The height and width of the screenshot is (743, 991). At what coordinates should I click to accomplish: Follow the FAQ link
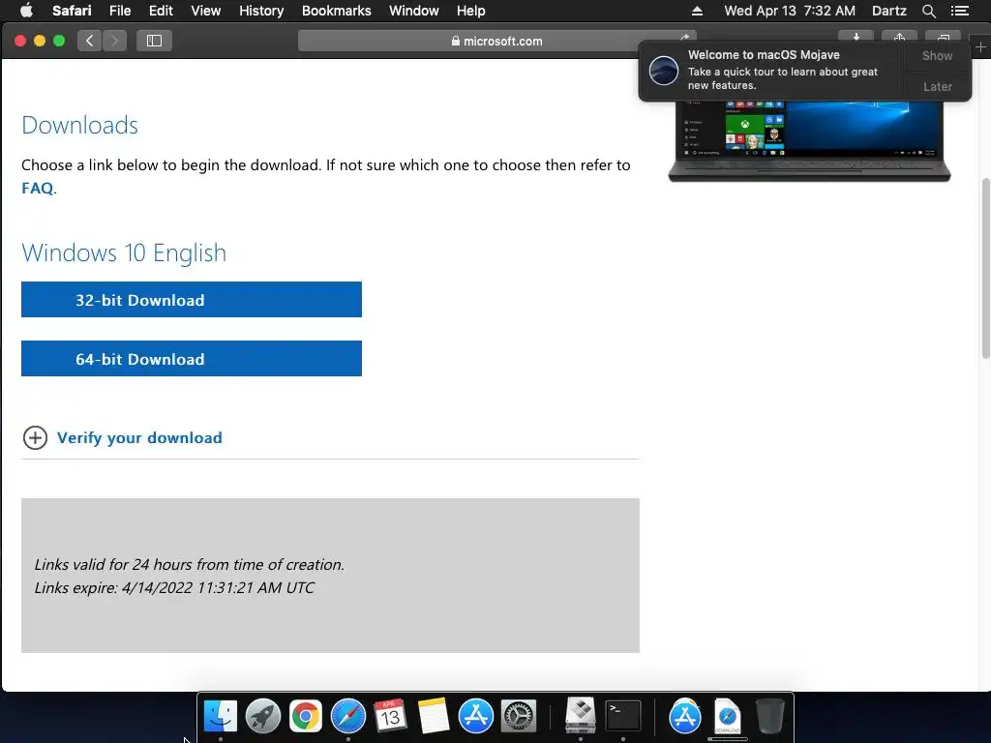click(x=38, y=189)
